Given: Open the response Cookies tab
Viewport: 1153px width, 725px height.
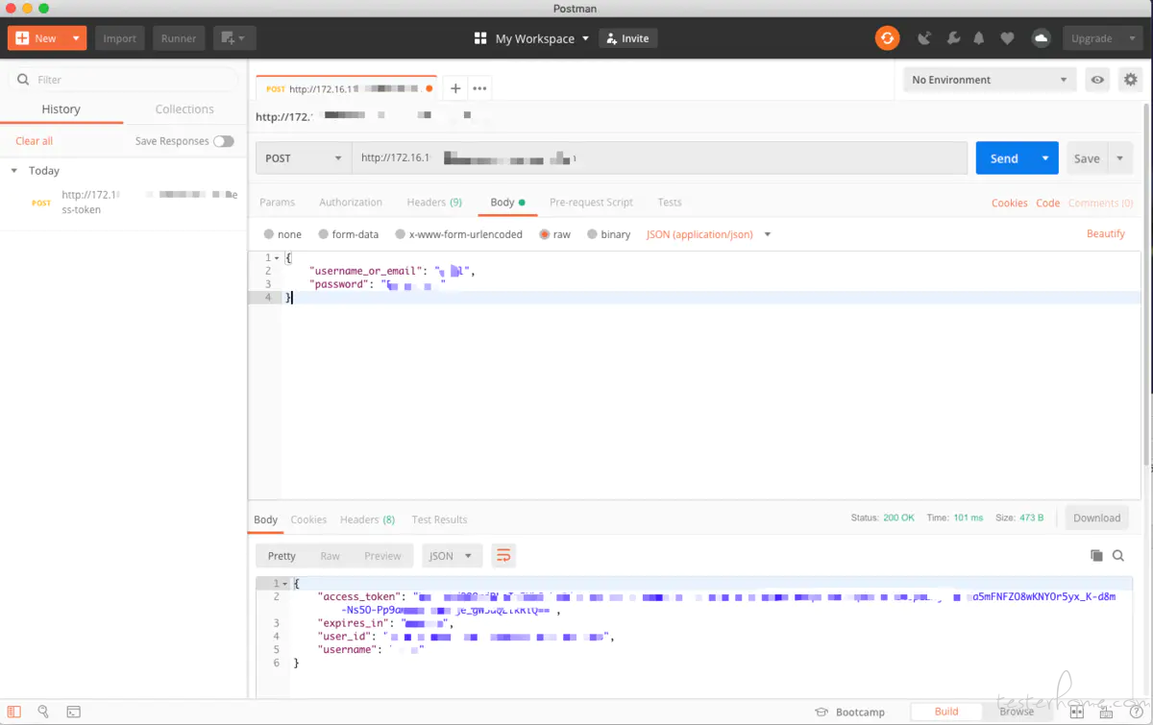Looking at the screenshot, I should 308,520.
